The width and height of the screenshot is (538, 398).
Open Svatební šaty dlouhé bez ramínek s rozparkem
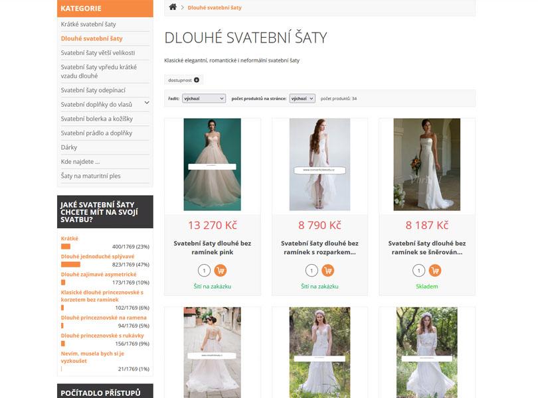(319, 247)
